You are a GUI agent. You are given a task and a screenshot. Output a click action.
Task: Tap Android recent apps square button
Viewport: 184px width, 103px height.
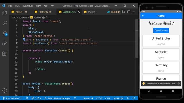tap(173, 91)
